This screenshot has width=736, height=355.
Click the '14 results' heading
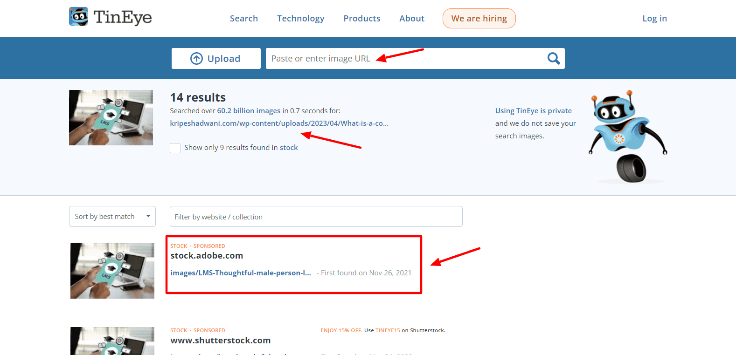[x=198, y=97]
